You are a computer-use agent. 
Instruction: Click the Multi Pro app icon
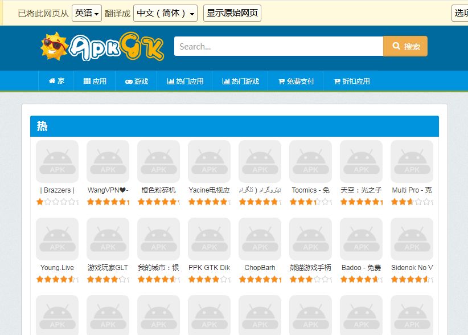tap(412, 162)
